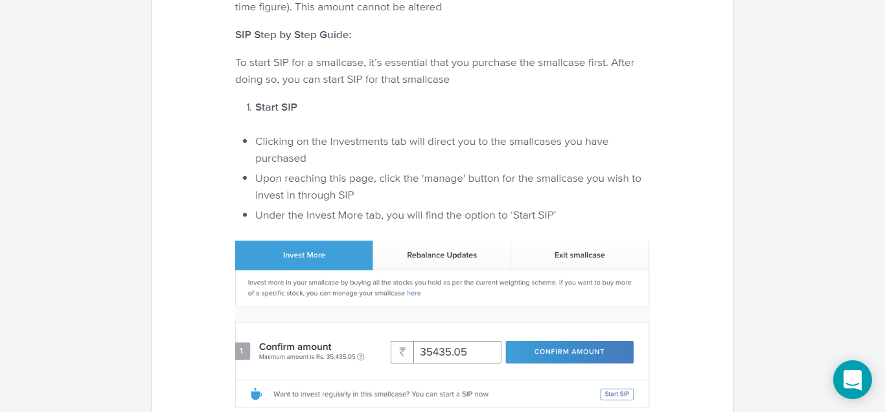Click the 'To start SIP for a smallcase' paragraph
Image resolution: width=885 pixels, height=412 pixels.
[x=435, y=71]
